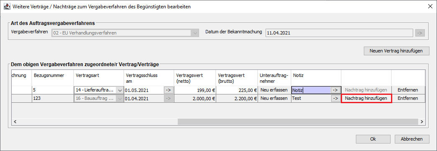This screenshot has width=437, height=151.
Task: Select Bezugsnummer cell with value 5
Action: click(53, 90)
